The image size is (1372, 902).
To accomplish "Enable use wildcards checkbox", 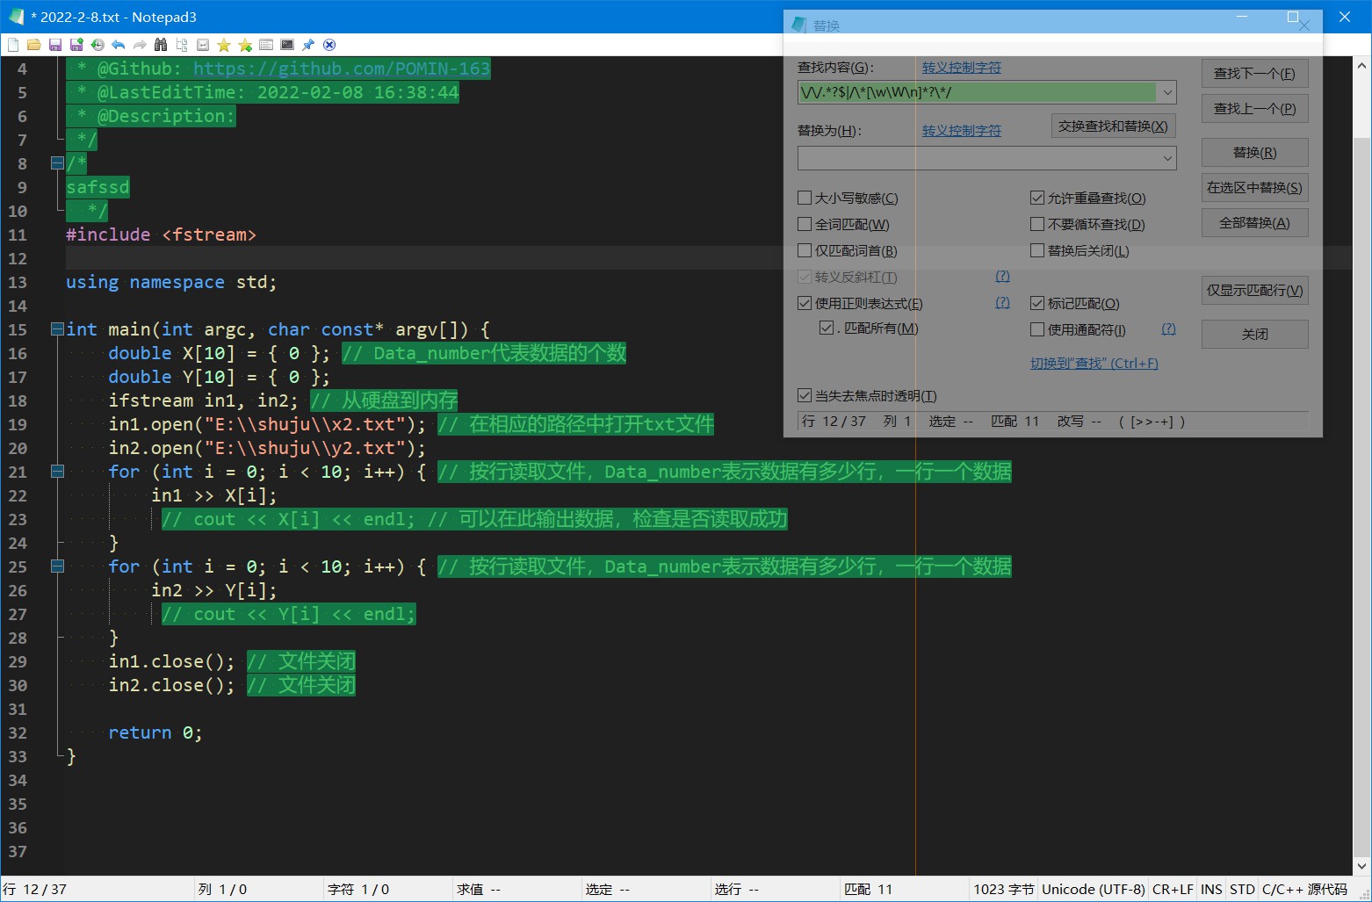I will point(1036,329).
